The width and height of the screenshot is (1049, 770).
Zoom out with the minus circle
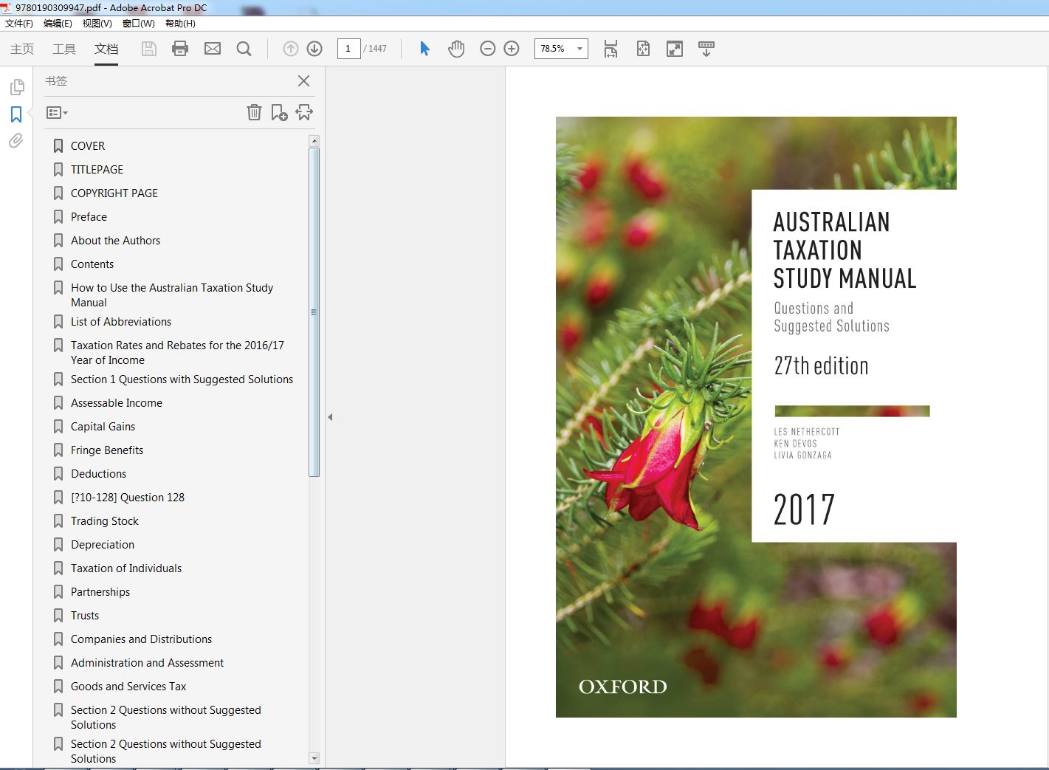488,49
